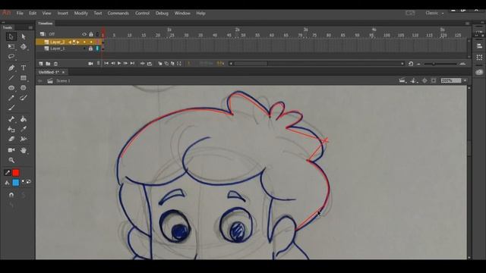Open the File menu
This screenshot has width=486, height=273.
tap(20, 14)
